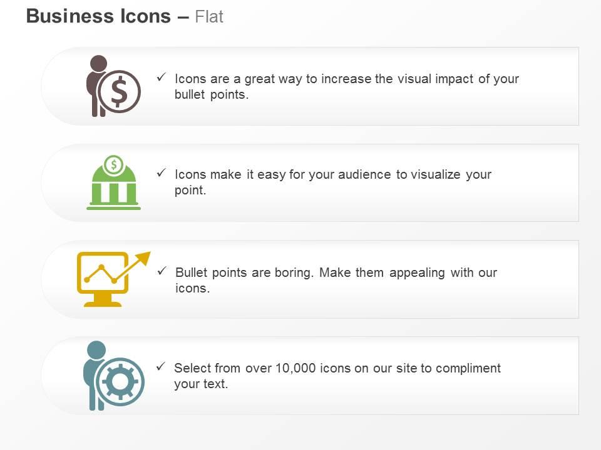Click the brown person with dollar coin icon
This screenshot has height=450, width=601.
click(113, 86)
